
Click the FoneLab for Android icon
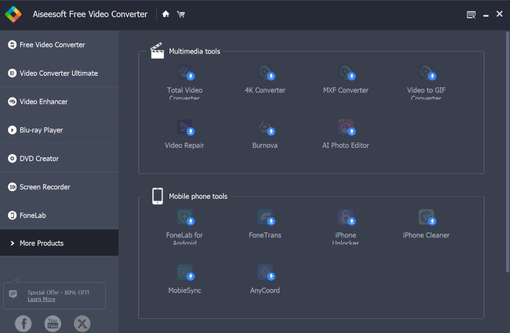185,218
